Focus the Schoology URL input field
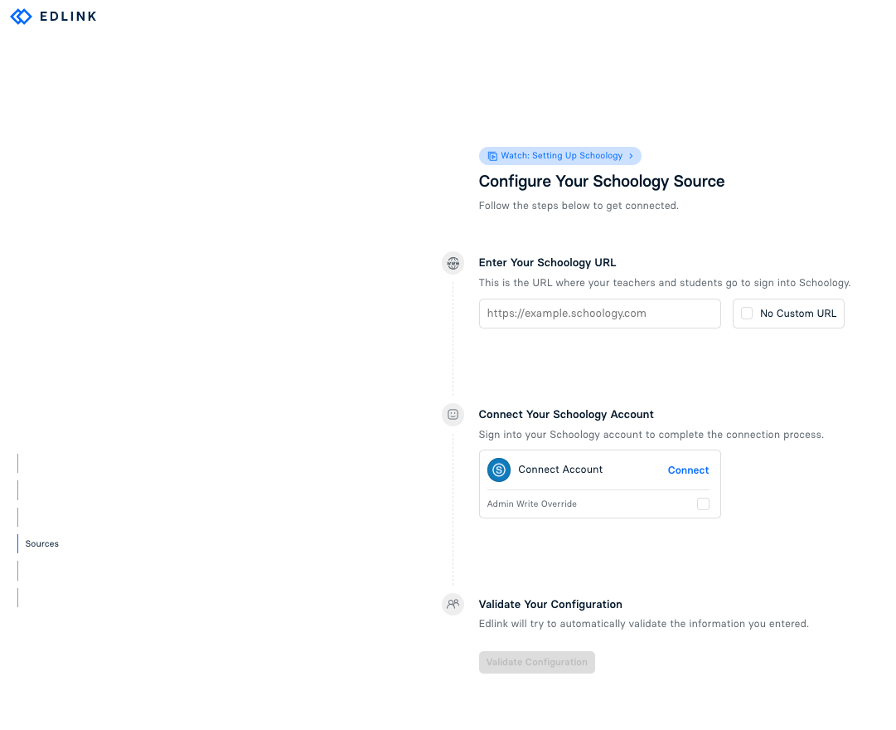The image size is (896, 730). (599, 314)
